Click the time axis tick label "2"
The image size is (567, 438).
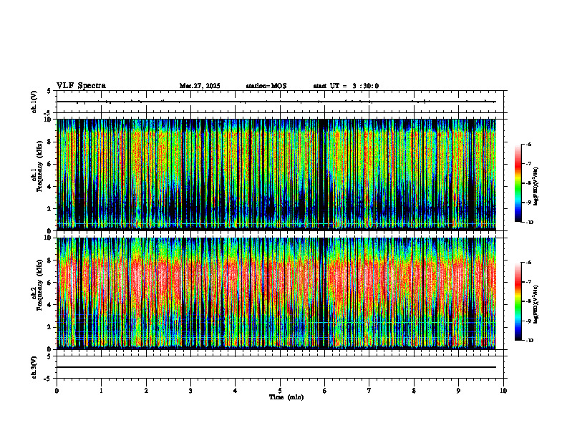[x=146, y=391]
